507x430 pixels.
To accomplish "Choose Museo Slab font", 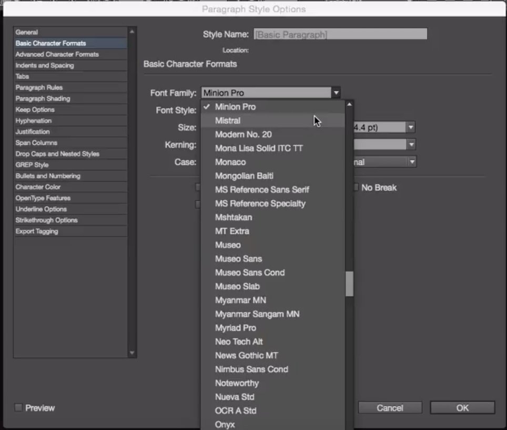I will pyautogui.click(x=273, y=286).
